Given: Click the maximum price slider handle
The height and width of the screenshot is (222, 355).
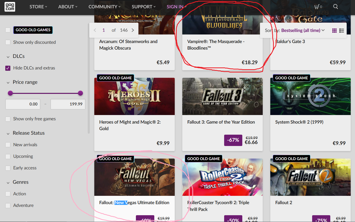Looking at the screenshot, I should tap(80, 93).
